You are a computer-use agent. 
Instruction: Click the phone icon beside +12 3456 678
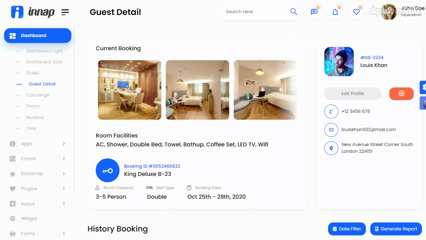331,111
